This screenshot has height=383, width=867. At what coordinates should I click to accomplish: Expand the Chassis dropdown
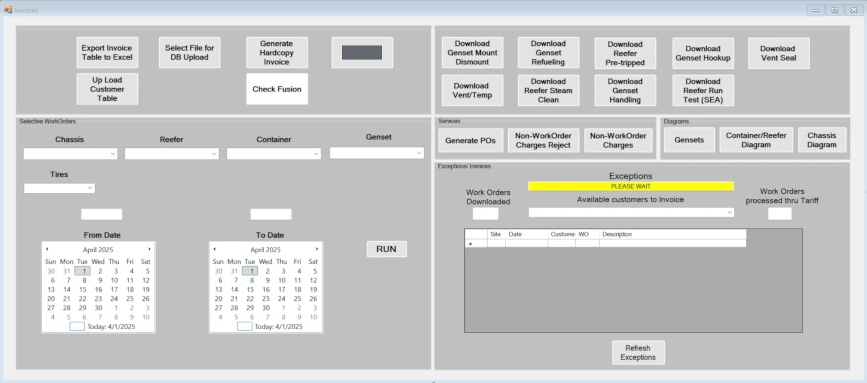[113, 154]
